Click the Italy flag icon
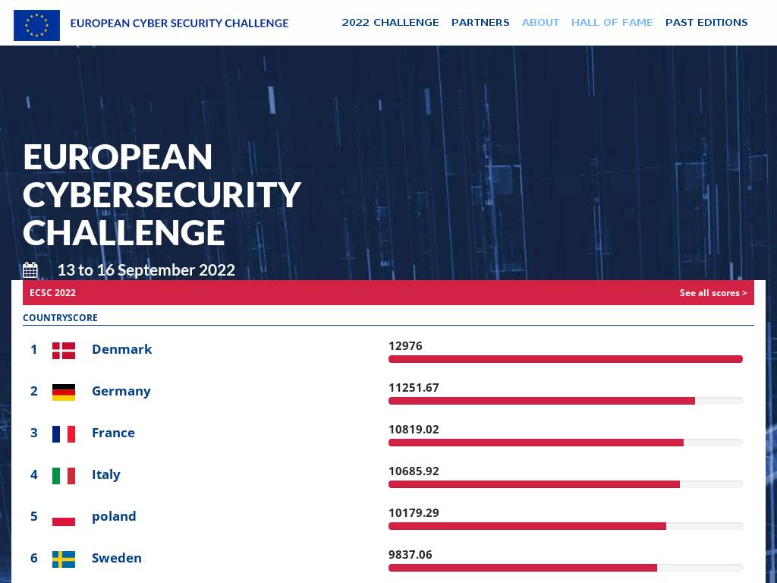Screen dimensions: 777x583 [x=64, y=475]
